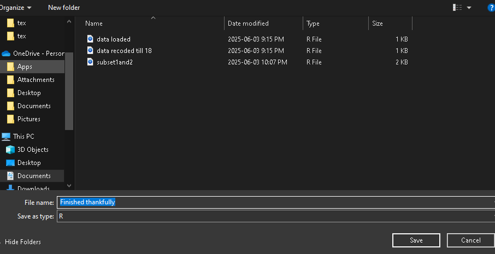Sort files by Name column
495x254 pixels.
click(94, 23)
